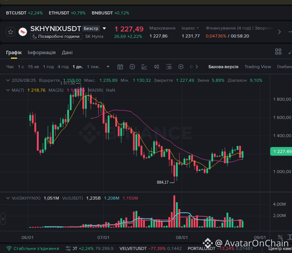292x253 pixels.
Task: Click the hexagon chart settings icon
Action: click(181, 67)
